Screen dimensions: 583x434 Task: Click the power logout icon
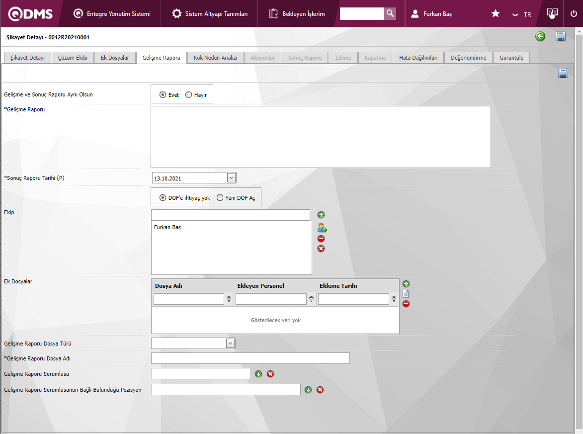[x=574, y=14]
